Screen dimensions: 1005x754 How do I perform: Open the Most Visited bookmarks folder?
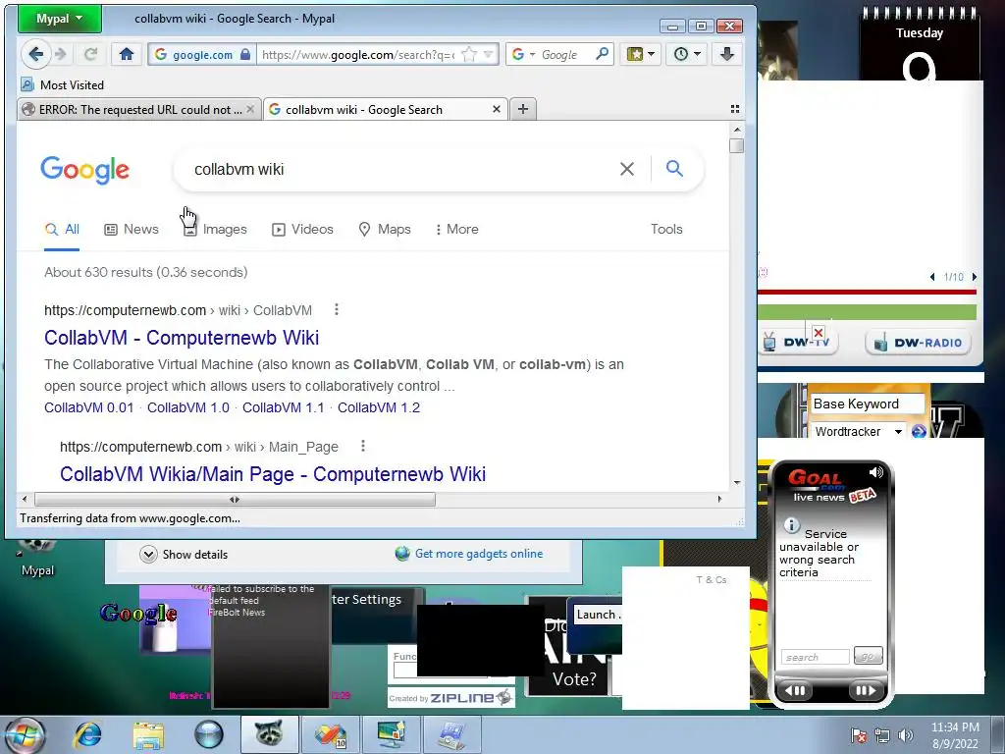(62, 84)
